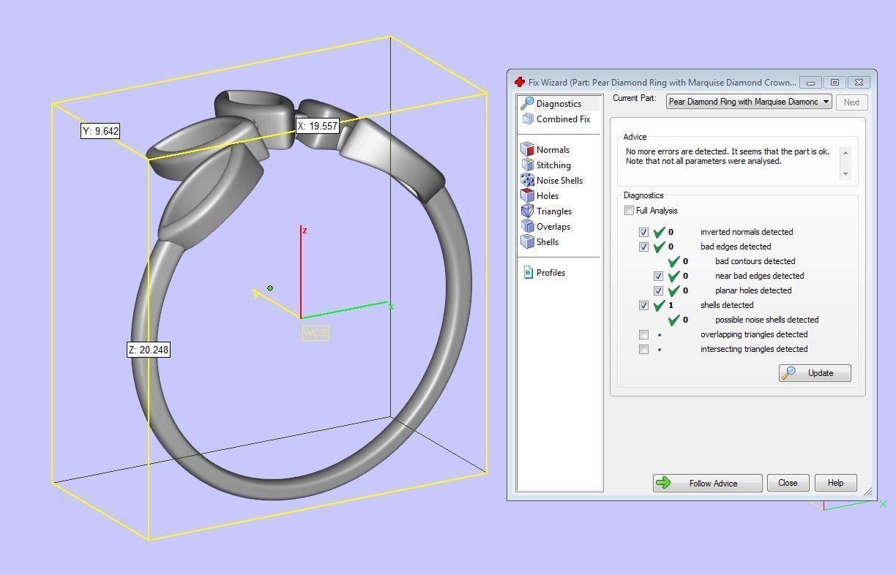This screenshot has width=896, height=575.
Task: Click the Y: 9.642 dimension label
Action: (100, 131)
